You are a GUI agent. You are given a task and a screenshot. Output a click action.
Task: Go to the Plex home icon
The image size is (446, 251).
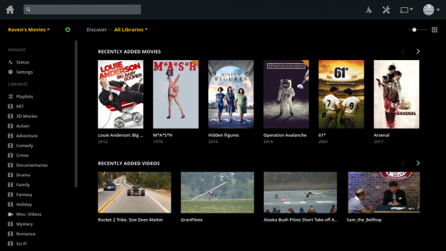10,10
